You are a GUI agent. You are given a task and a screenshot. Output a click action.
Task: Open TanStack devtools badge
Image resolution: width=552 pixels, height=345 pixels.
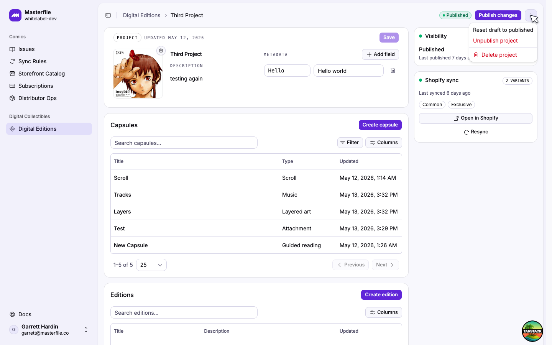[532, 331]
